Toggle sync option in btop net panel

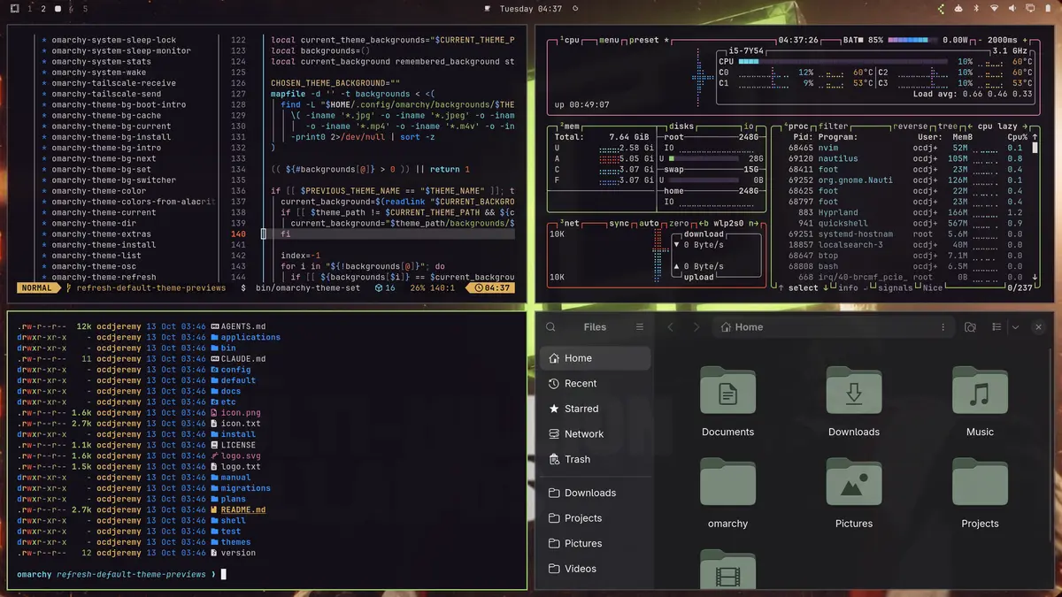click(x=619, y=224)
